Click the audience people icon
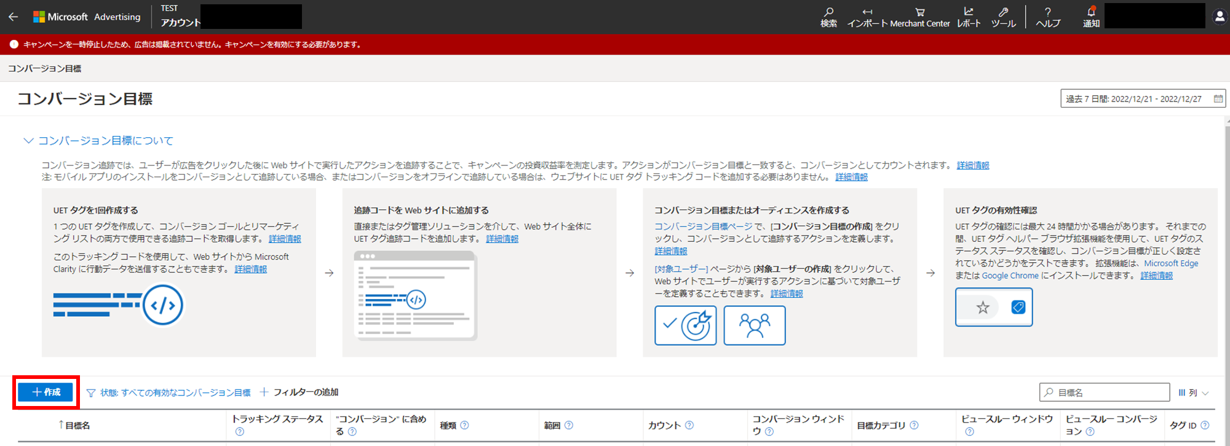 click(754, 325)
